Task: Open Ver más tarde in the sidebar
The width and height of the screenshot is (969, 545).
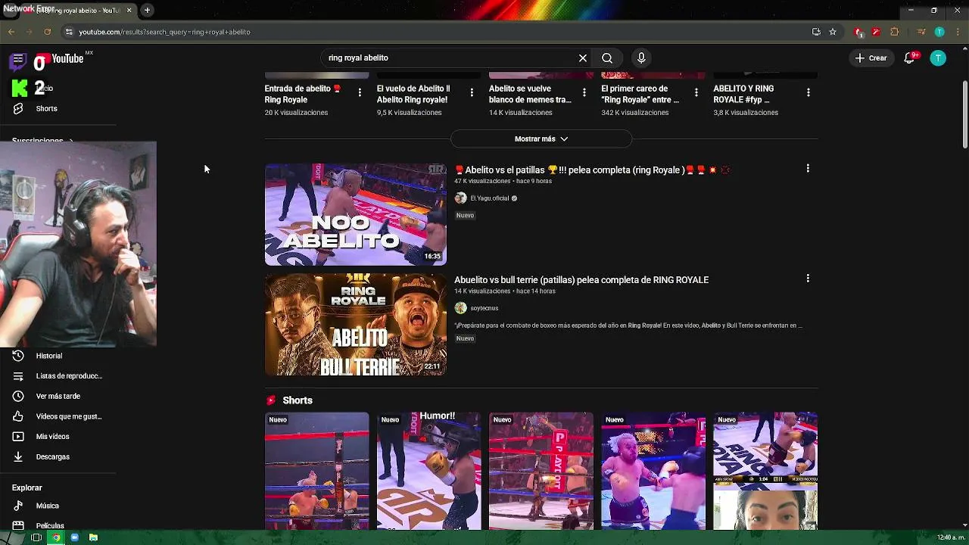Action: click(58, 396)
